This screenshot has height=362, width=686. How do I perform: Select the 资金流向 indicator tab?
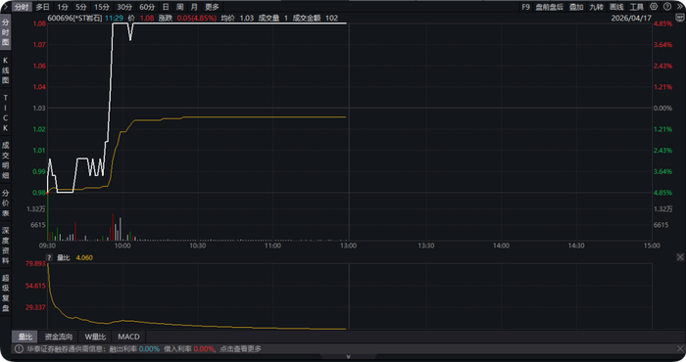click(58, 337)
